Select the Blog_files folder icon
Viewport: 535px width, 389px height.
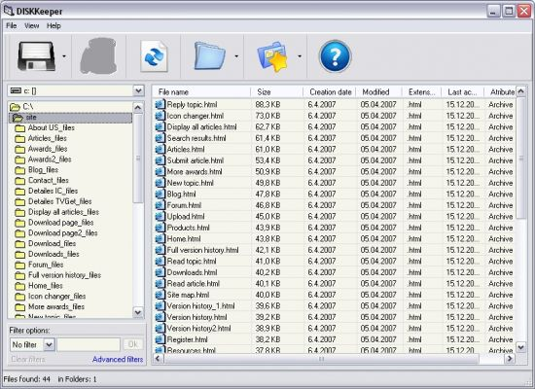[20, 170]
